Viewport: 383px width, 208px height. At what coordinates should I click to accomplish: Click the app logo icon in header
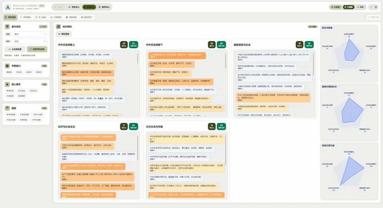point(8,7)
